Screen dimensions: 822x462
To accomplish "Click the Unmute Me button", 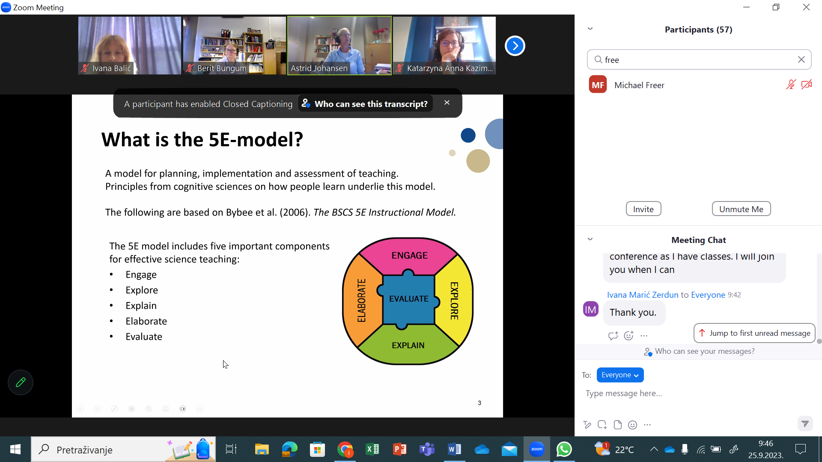I will (x=741, y=209).
